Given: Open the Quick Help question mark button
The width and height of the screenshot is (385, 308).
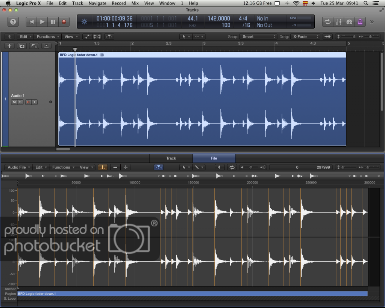Looking at the screenshot, I should [13, 22].
